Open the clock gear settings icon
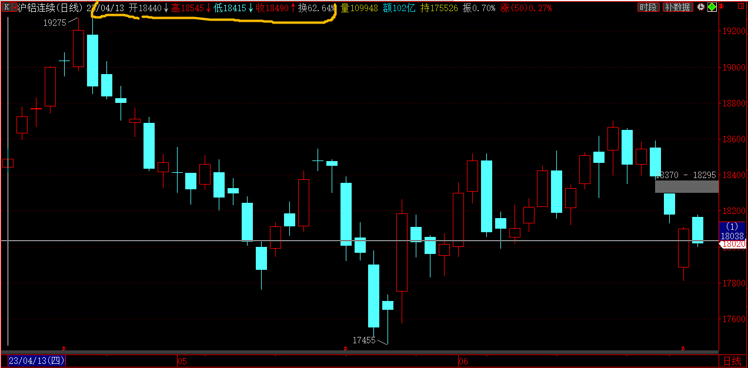 (x=701, y=8)
